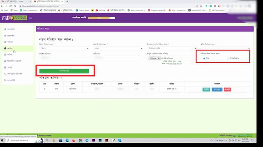Expand the division select dropdown
263x147 pixels.
click(x=64, y=48)
